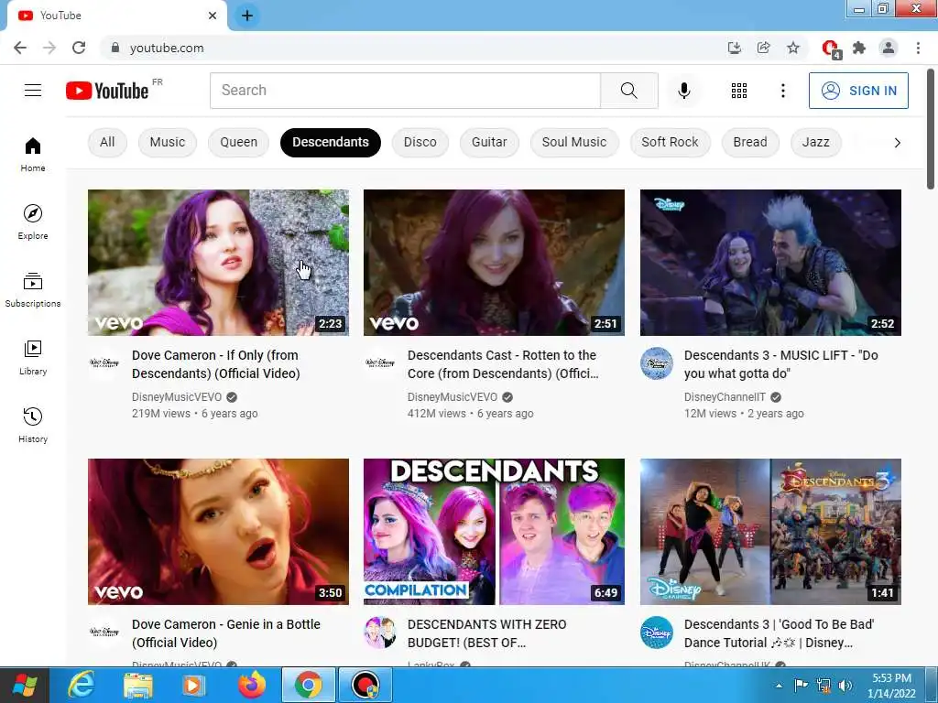Click title 'Dove Cameron - Genie in a Bottle'
This screenshot has width=938, height=703.
tap(226, 633)
